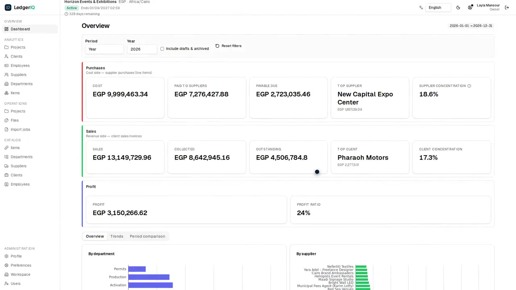516x290 pixels.
Task: View Employees in the Analytics section
Action: pyautogui.click(x=30, y=66)
